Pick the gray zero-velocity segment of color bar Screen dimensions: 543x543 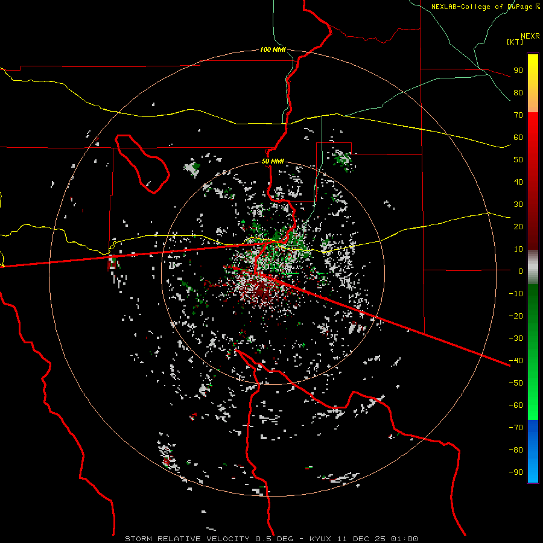click(x=533, y=267)
